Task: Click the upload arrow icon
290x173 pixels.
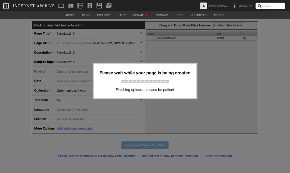Action: pos(234,6)
